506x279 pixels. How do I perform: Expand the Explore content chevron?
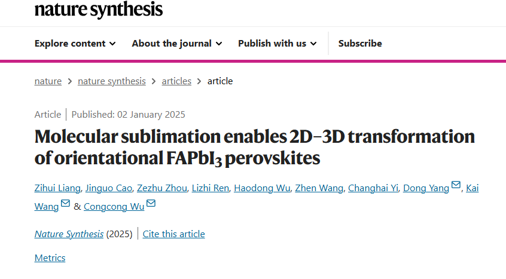(x=112, y=44)
